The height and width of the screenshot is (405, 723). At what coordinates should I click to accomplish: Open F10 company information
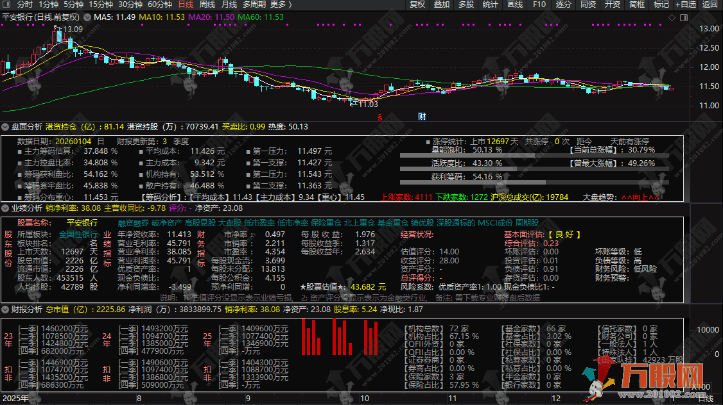coord(539,4)
